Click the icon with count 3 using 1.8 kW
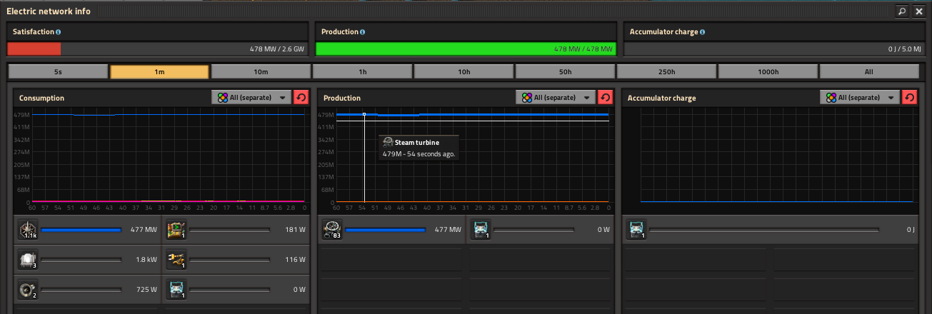Viewport: 932px width, 314px height. point(28,260)
